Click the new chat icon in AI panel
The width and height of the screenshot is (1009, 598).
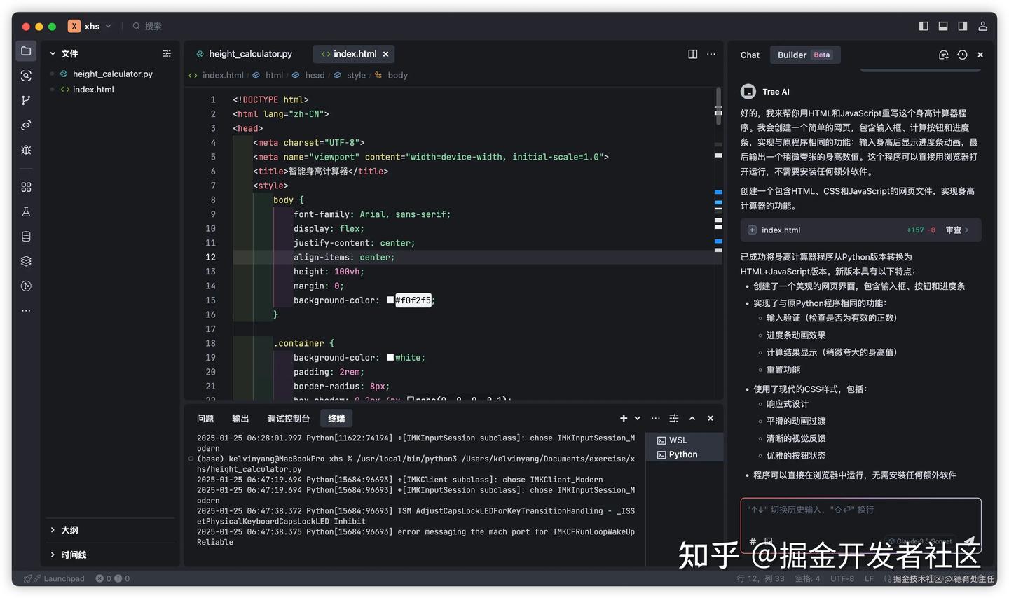point(943,55)
